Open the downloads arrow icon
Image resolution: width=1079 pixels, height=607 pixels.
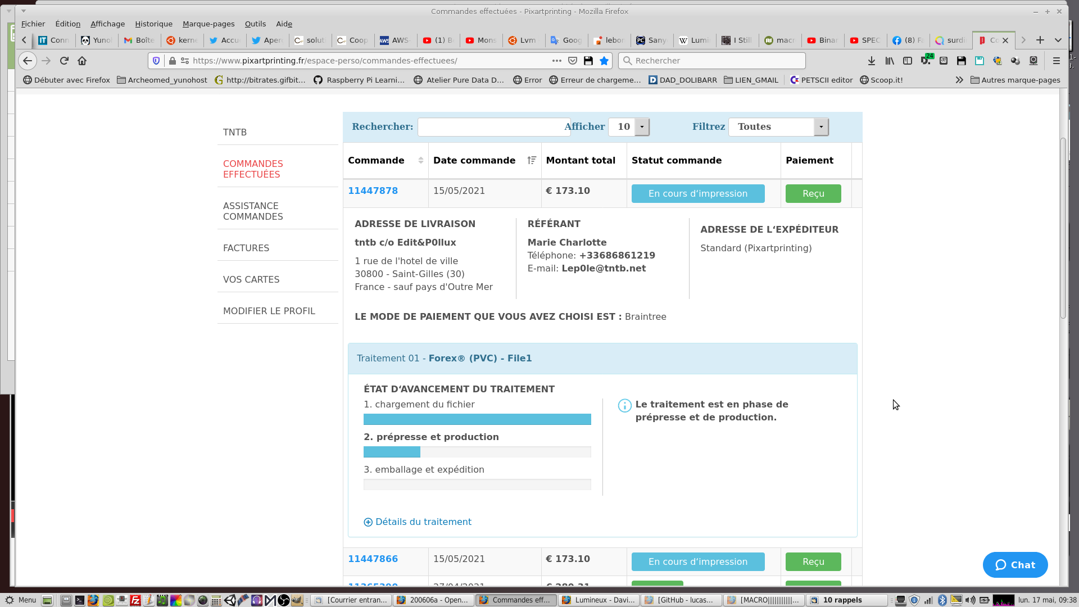coord(871,61)
